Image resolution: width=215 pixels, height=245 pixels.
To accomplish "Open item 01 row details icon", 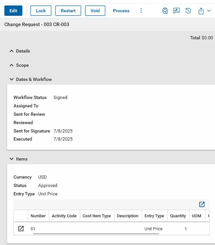I will click(x=21, y=229).
